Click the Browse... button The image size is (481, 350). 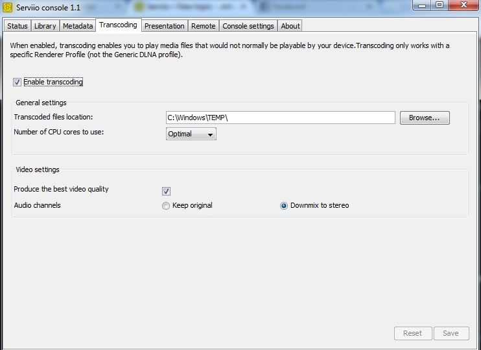pos(425,118)
